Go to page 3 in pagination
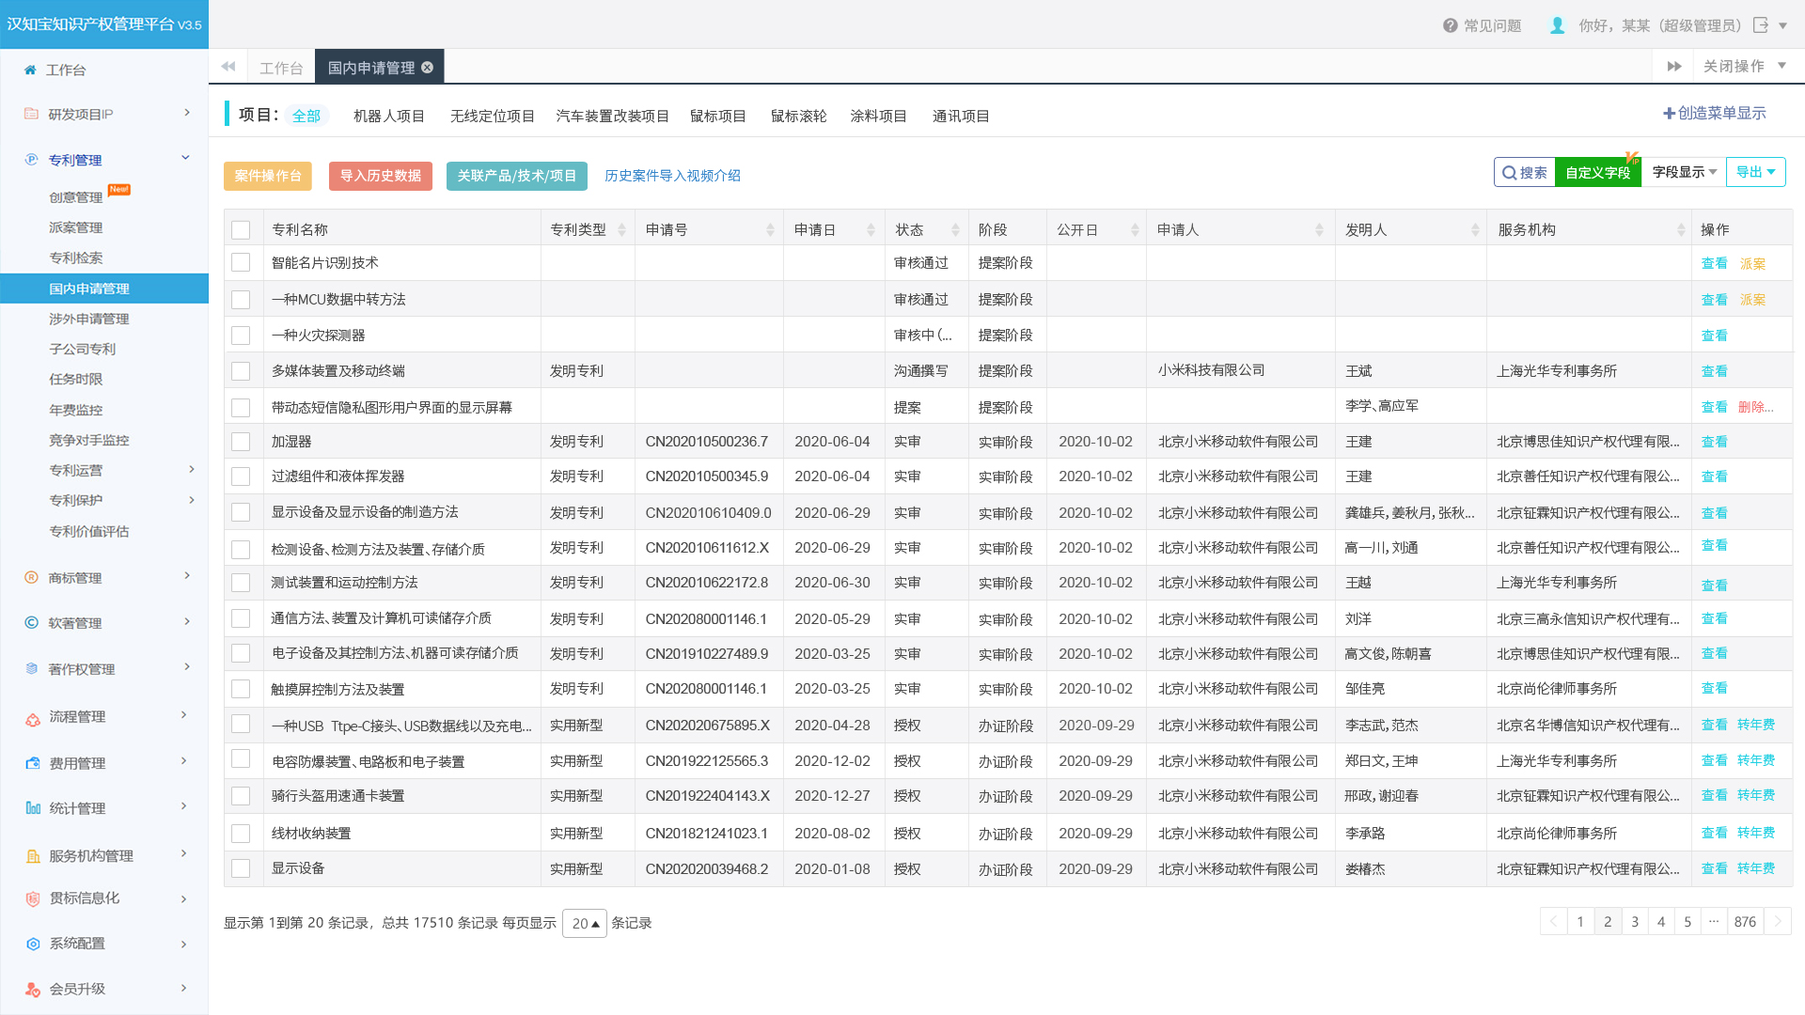 click(x=1635, y=921)
